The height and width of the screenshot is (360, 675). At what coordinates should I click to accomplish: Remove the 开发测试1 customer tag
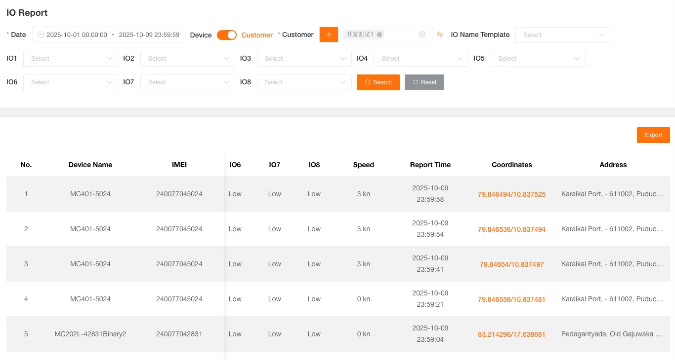pyautogui.click(x=380, y=35)
